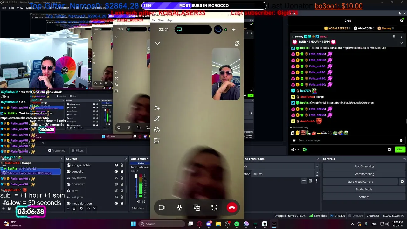Screen dimensions: 407x229
Task: Send the chat message with green Chat button
Action: 400,149
